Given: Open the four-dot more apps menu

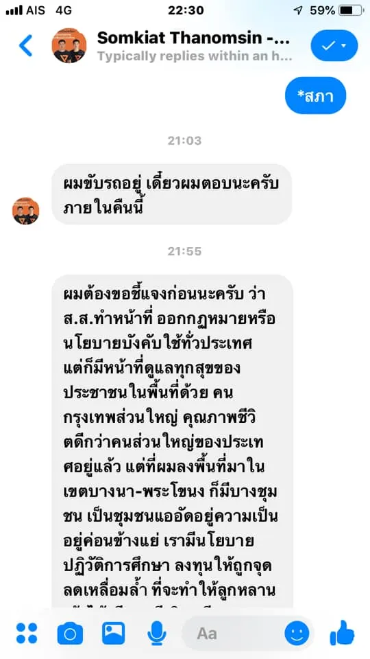Looking at the screenshot, I should click(27, 634).
